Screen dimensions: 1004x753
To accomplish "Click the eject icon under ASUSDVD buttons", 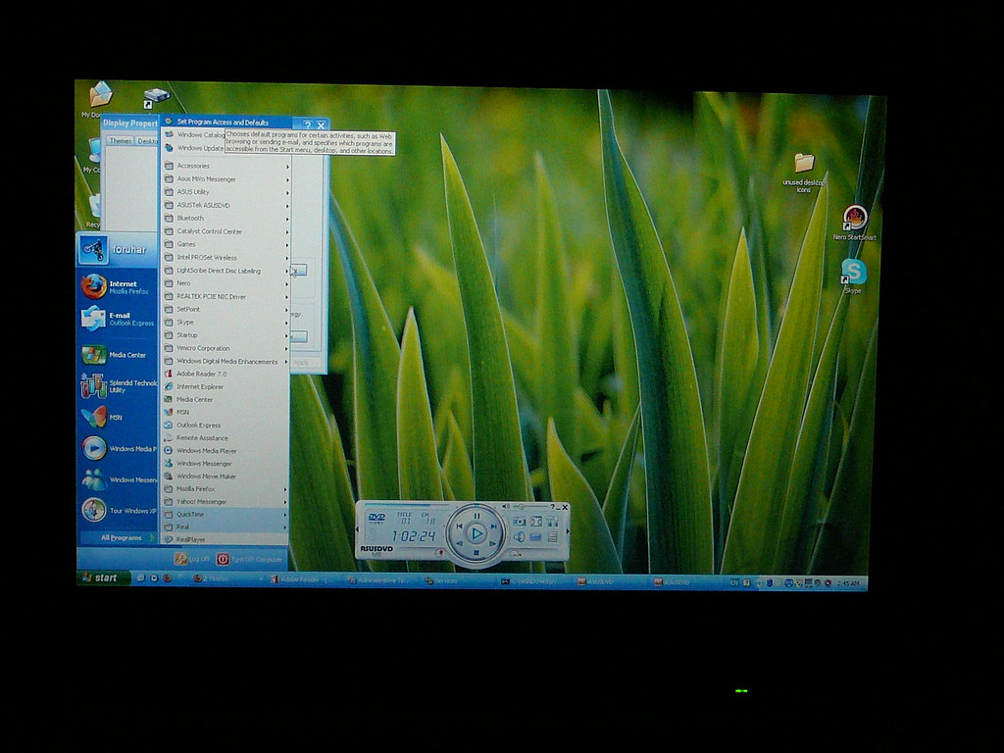I will (x=517, y=554).
